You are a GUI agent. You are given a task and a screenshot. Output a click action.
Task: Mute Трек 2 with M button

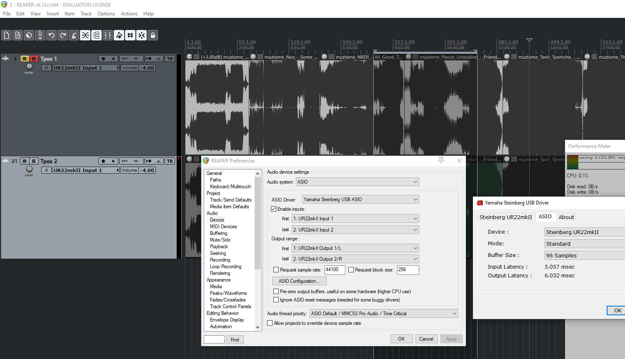(x=25, y=161)
